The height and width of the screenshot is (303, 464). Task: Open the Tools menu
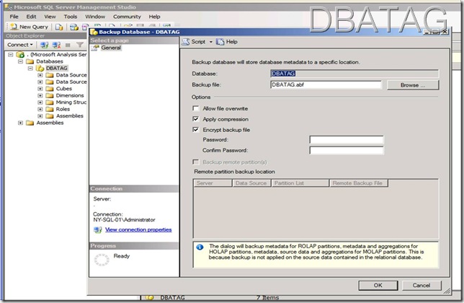(71, 17)
